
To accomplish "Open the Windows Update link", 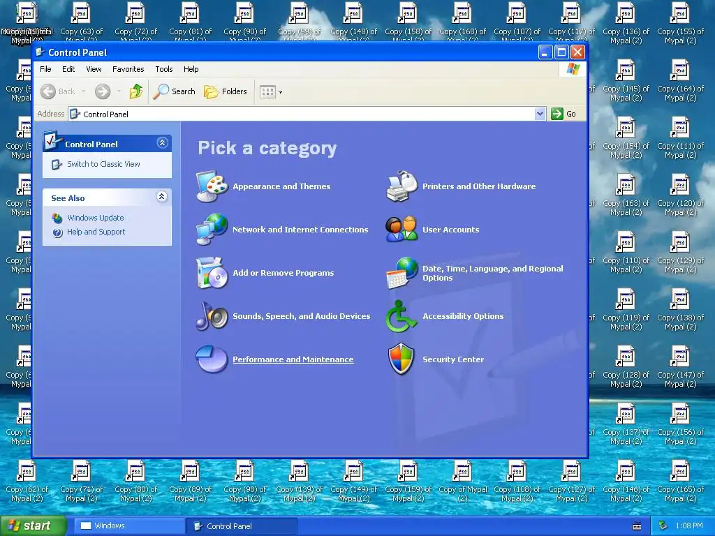I will (95, 218).
